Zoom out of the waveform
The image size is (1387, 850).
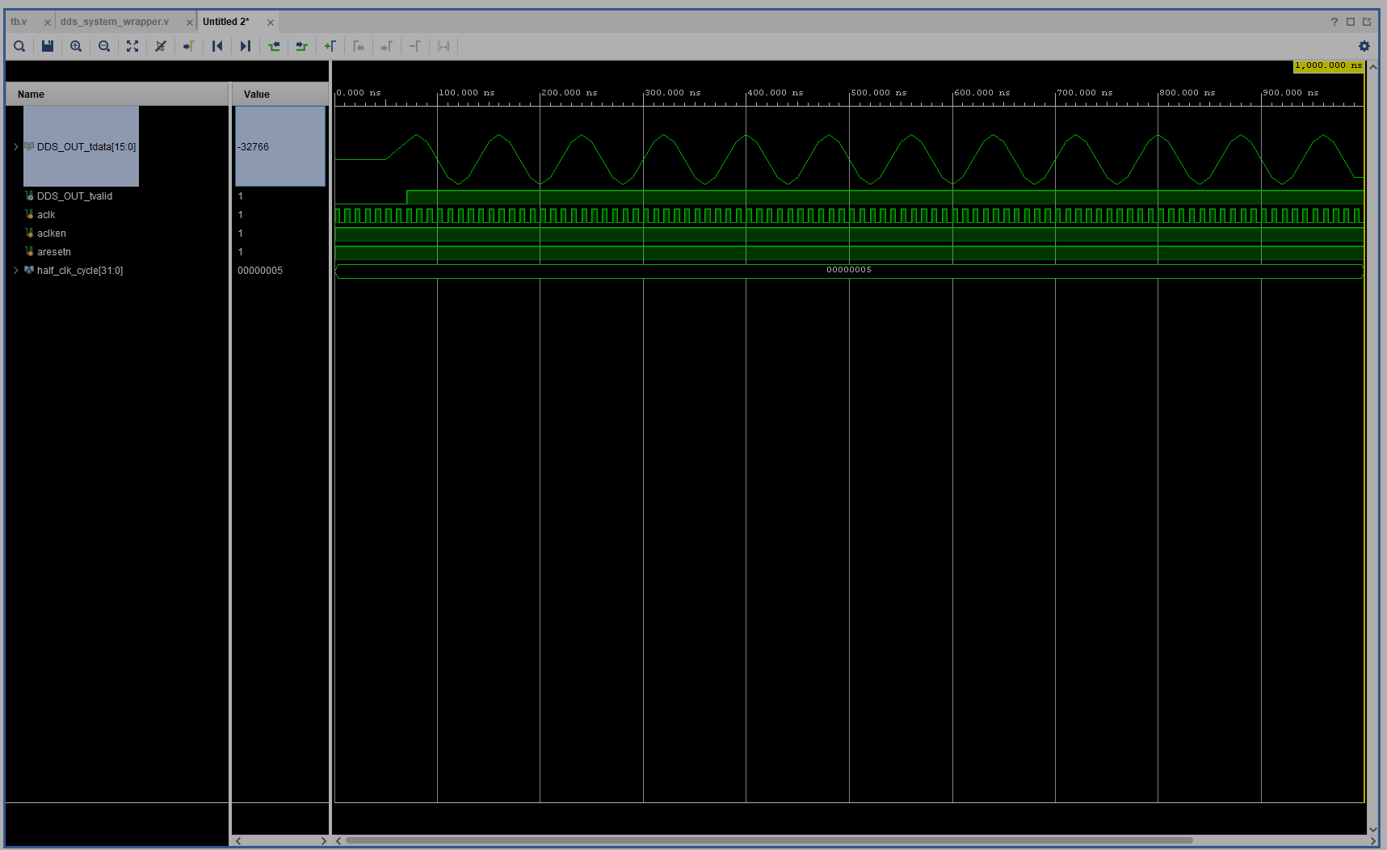click(x=104, y=46)
